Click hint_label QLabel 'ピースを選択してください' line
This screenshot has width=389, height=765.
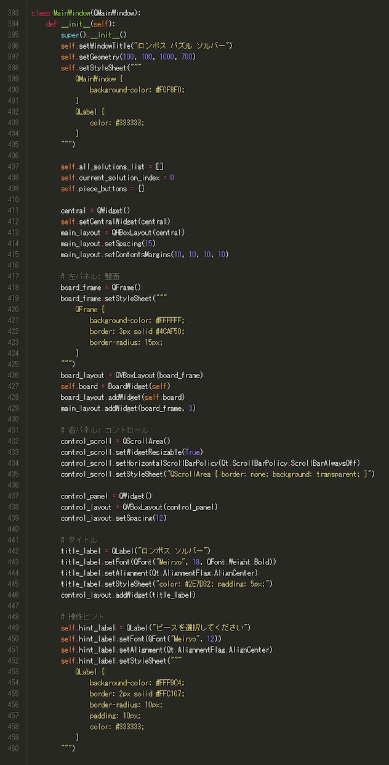(156, 627)
